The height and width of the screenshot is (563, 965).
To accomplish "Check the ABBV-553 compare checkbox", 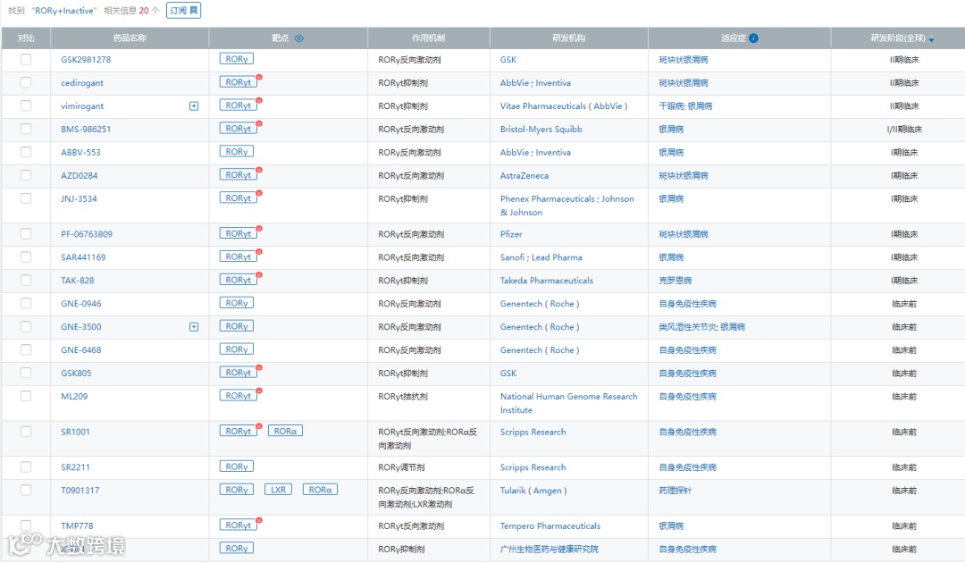I will coord(26,151).
